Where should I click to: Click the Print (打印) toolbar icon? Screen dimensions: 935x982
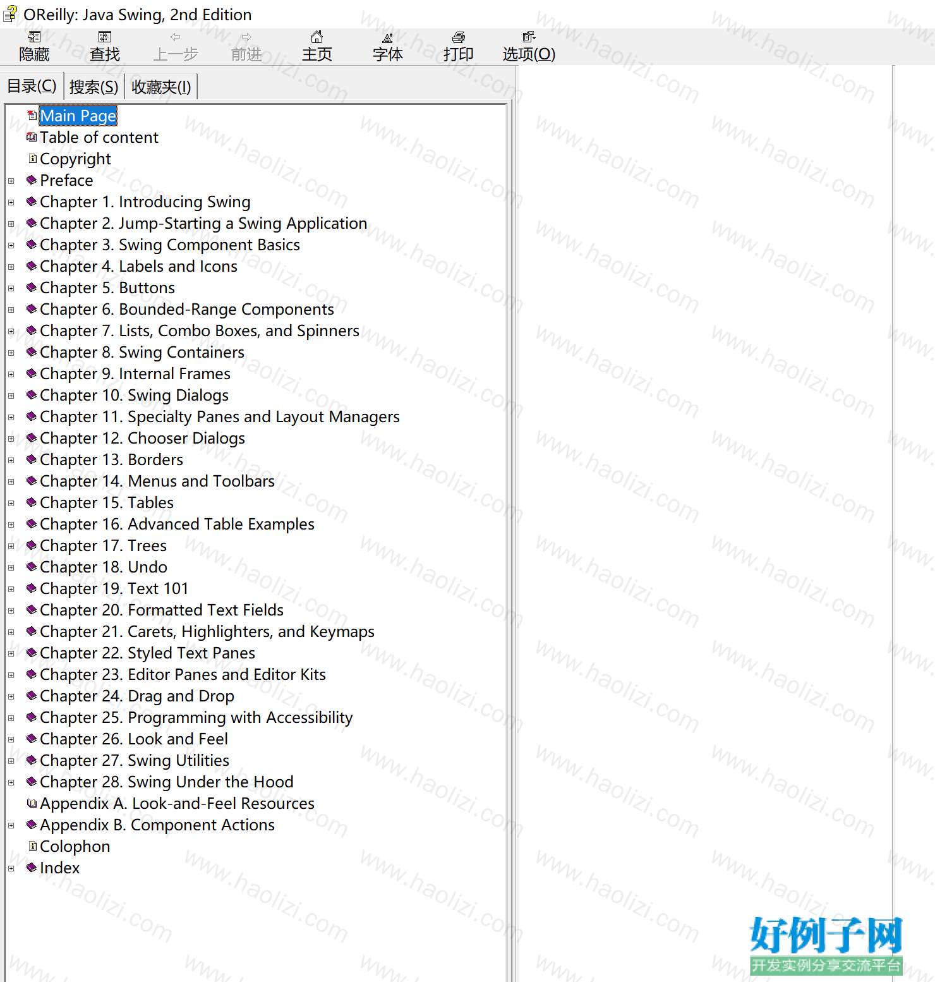459,37
